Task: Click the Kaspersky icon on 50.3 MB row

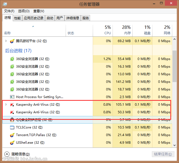Action: coord(12,112)
